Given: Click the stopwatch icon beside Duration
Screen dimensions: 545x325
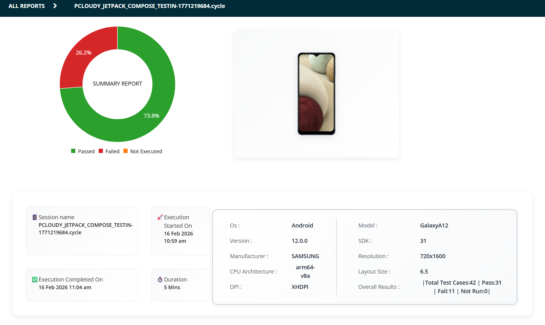Looking at the screenshot, I should click(160, 280).
